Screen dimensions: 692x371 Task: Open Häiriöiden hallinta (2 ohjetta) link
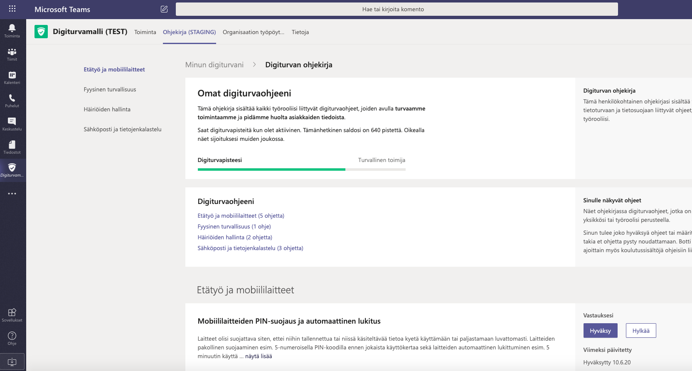(235, 237)
